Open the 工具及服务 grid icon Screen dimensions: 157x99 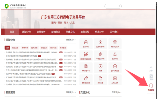tap(115, 78)
